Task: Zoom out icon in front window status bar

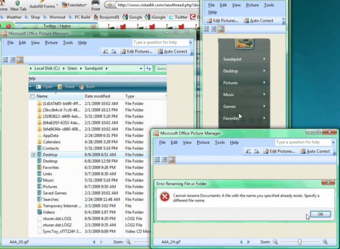Action: (x=275, y=242)
